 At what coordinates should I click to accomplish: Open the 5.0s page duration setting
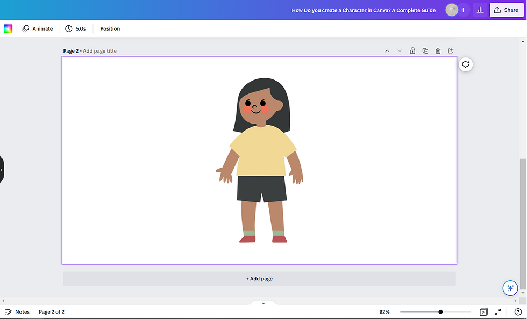pyautogui.click(x=75, y=28)
